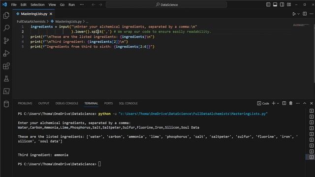Kill terminal with trash icon

291,103
